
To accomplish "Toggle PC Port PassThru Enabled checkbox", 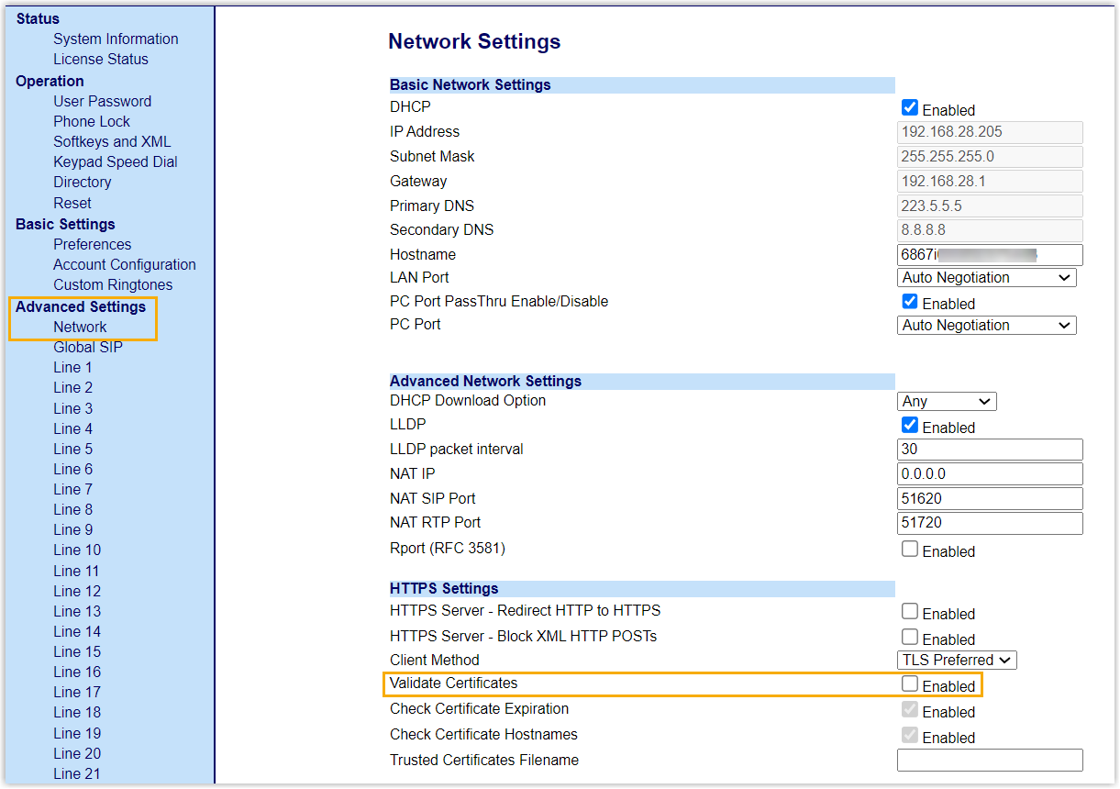I will pos(910,302).
